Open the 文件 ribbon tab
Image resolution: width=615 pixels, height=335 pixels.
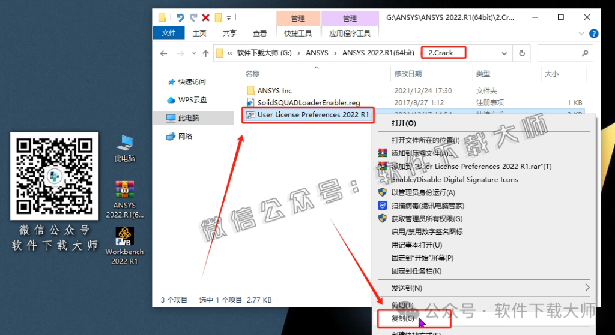pos(169,33)
